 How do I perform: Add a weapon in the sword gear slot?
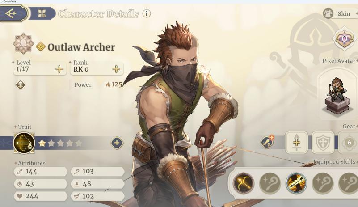click(x=296, y=143)
